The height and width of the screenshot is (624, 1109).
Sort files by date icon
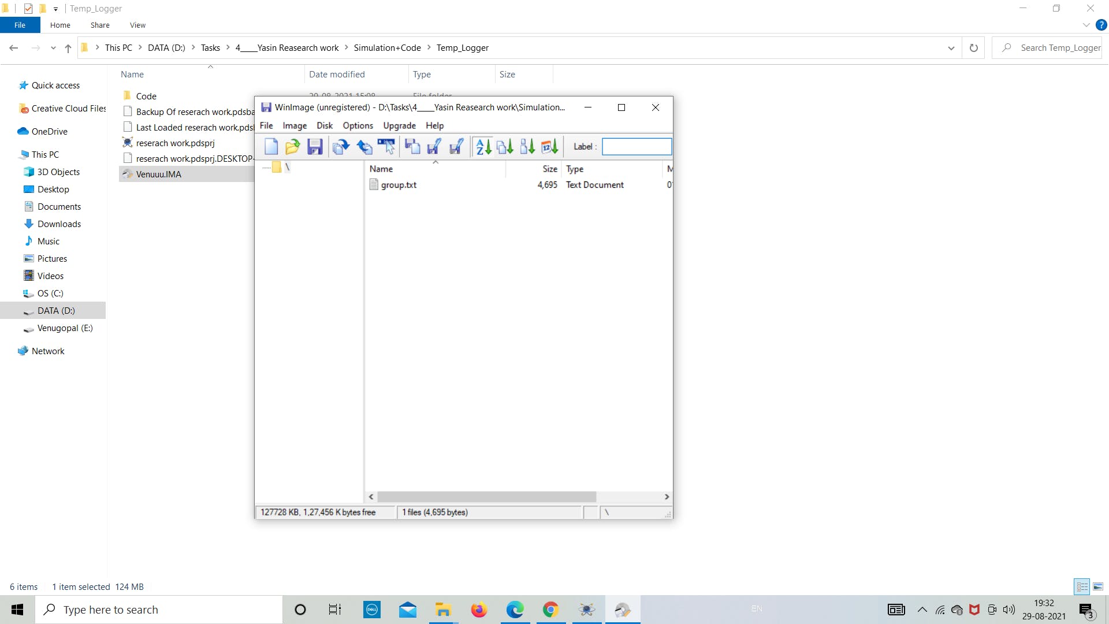(550, 147)
